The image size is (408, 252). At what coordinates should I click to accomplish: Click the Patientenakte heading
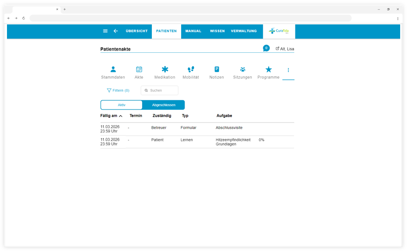tap(116, 49)
